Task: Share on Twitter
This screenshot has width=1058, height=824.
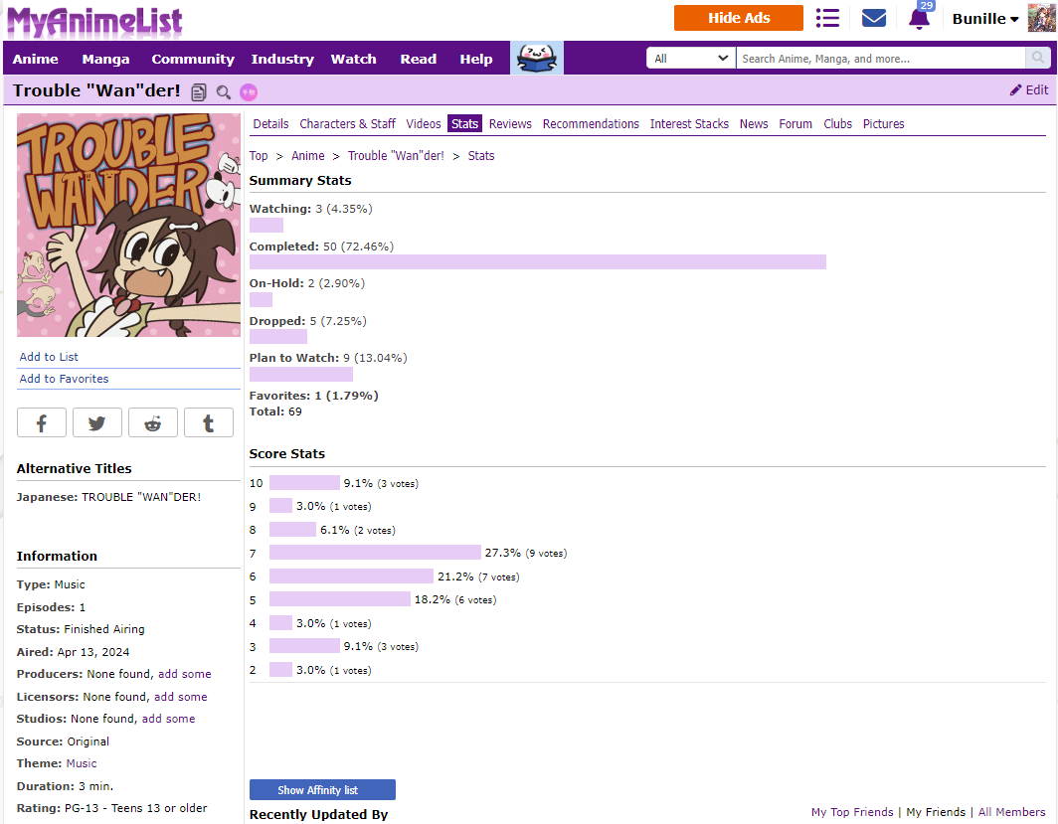Action: (x=97, y=422)
